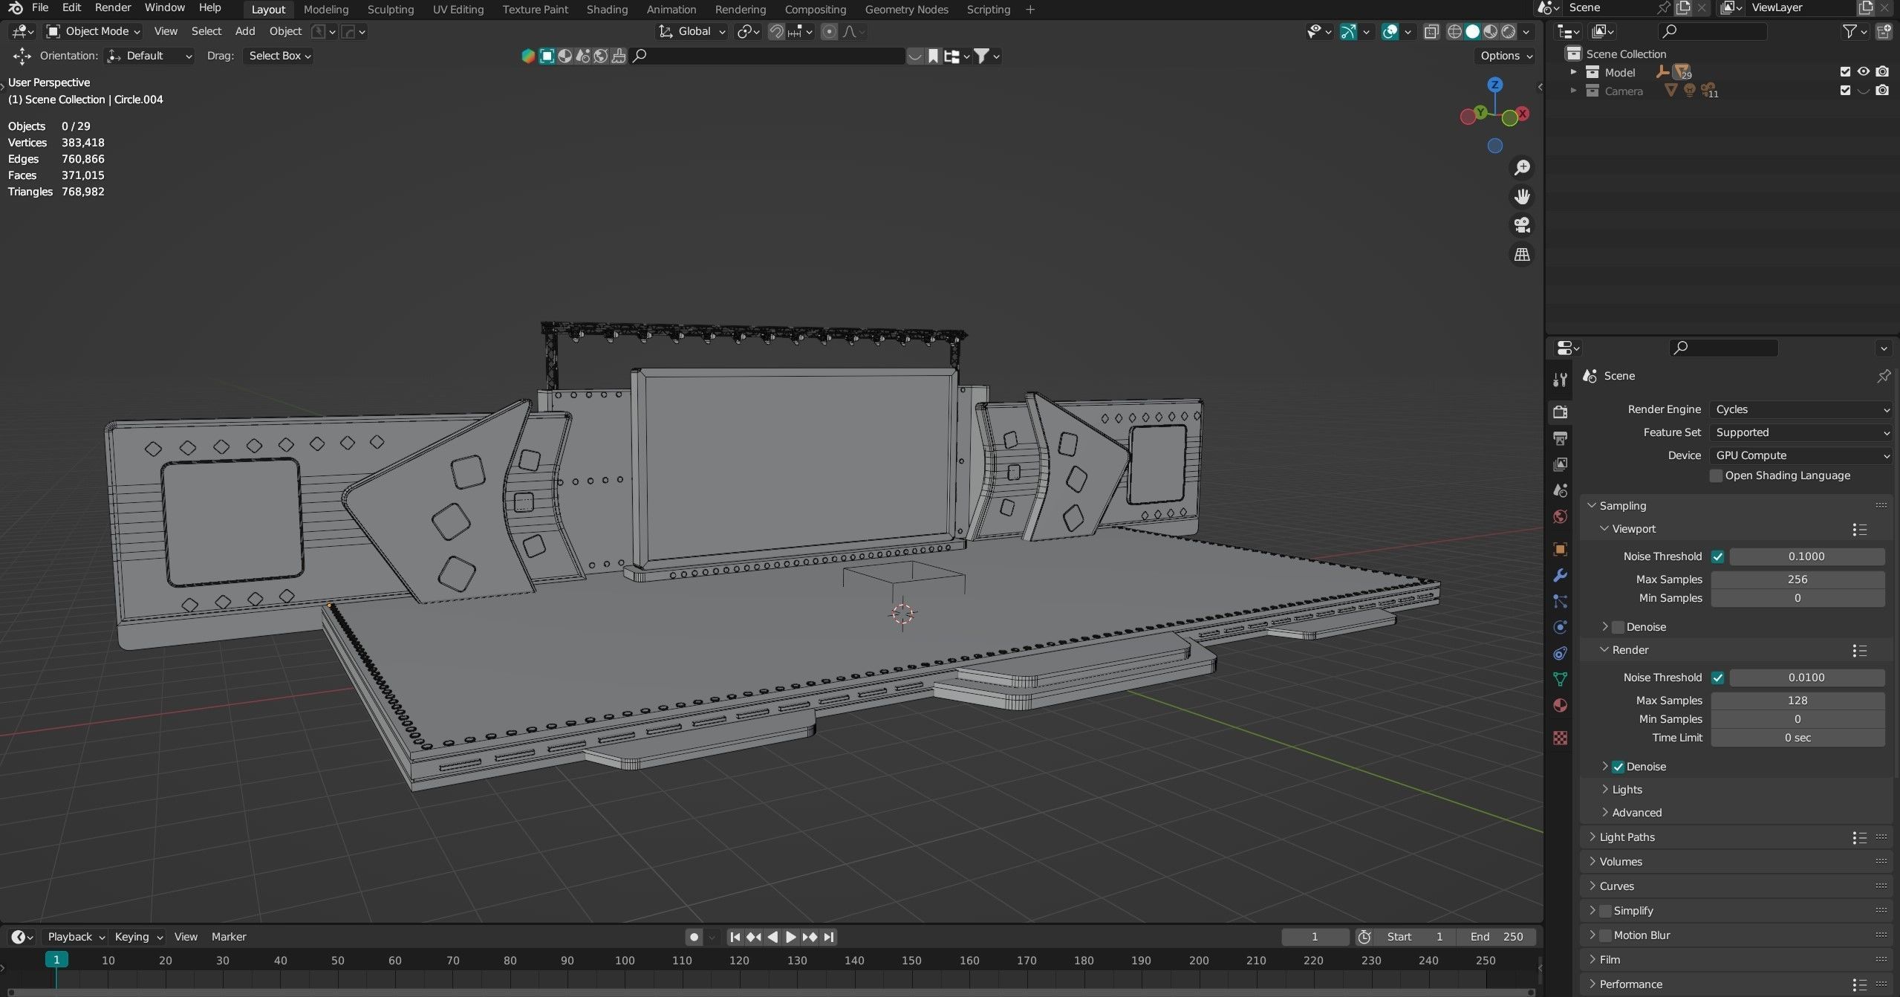Switch perspective/orthographic with grid icon
Viewport: 1900px width, 997px height.
pyautogui.click(x=1522, y=254)
